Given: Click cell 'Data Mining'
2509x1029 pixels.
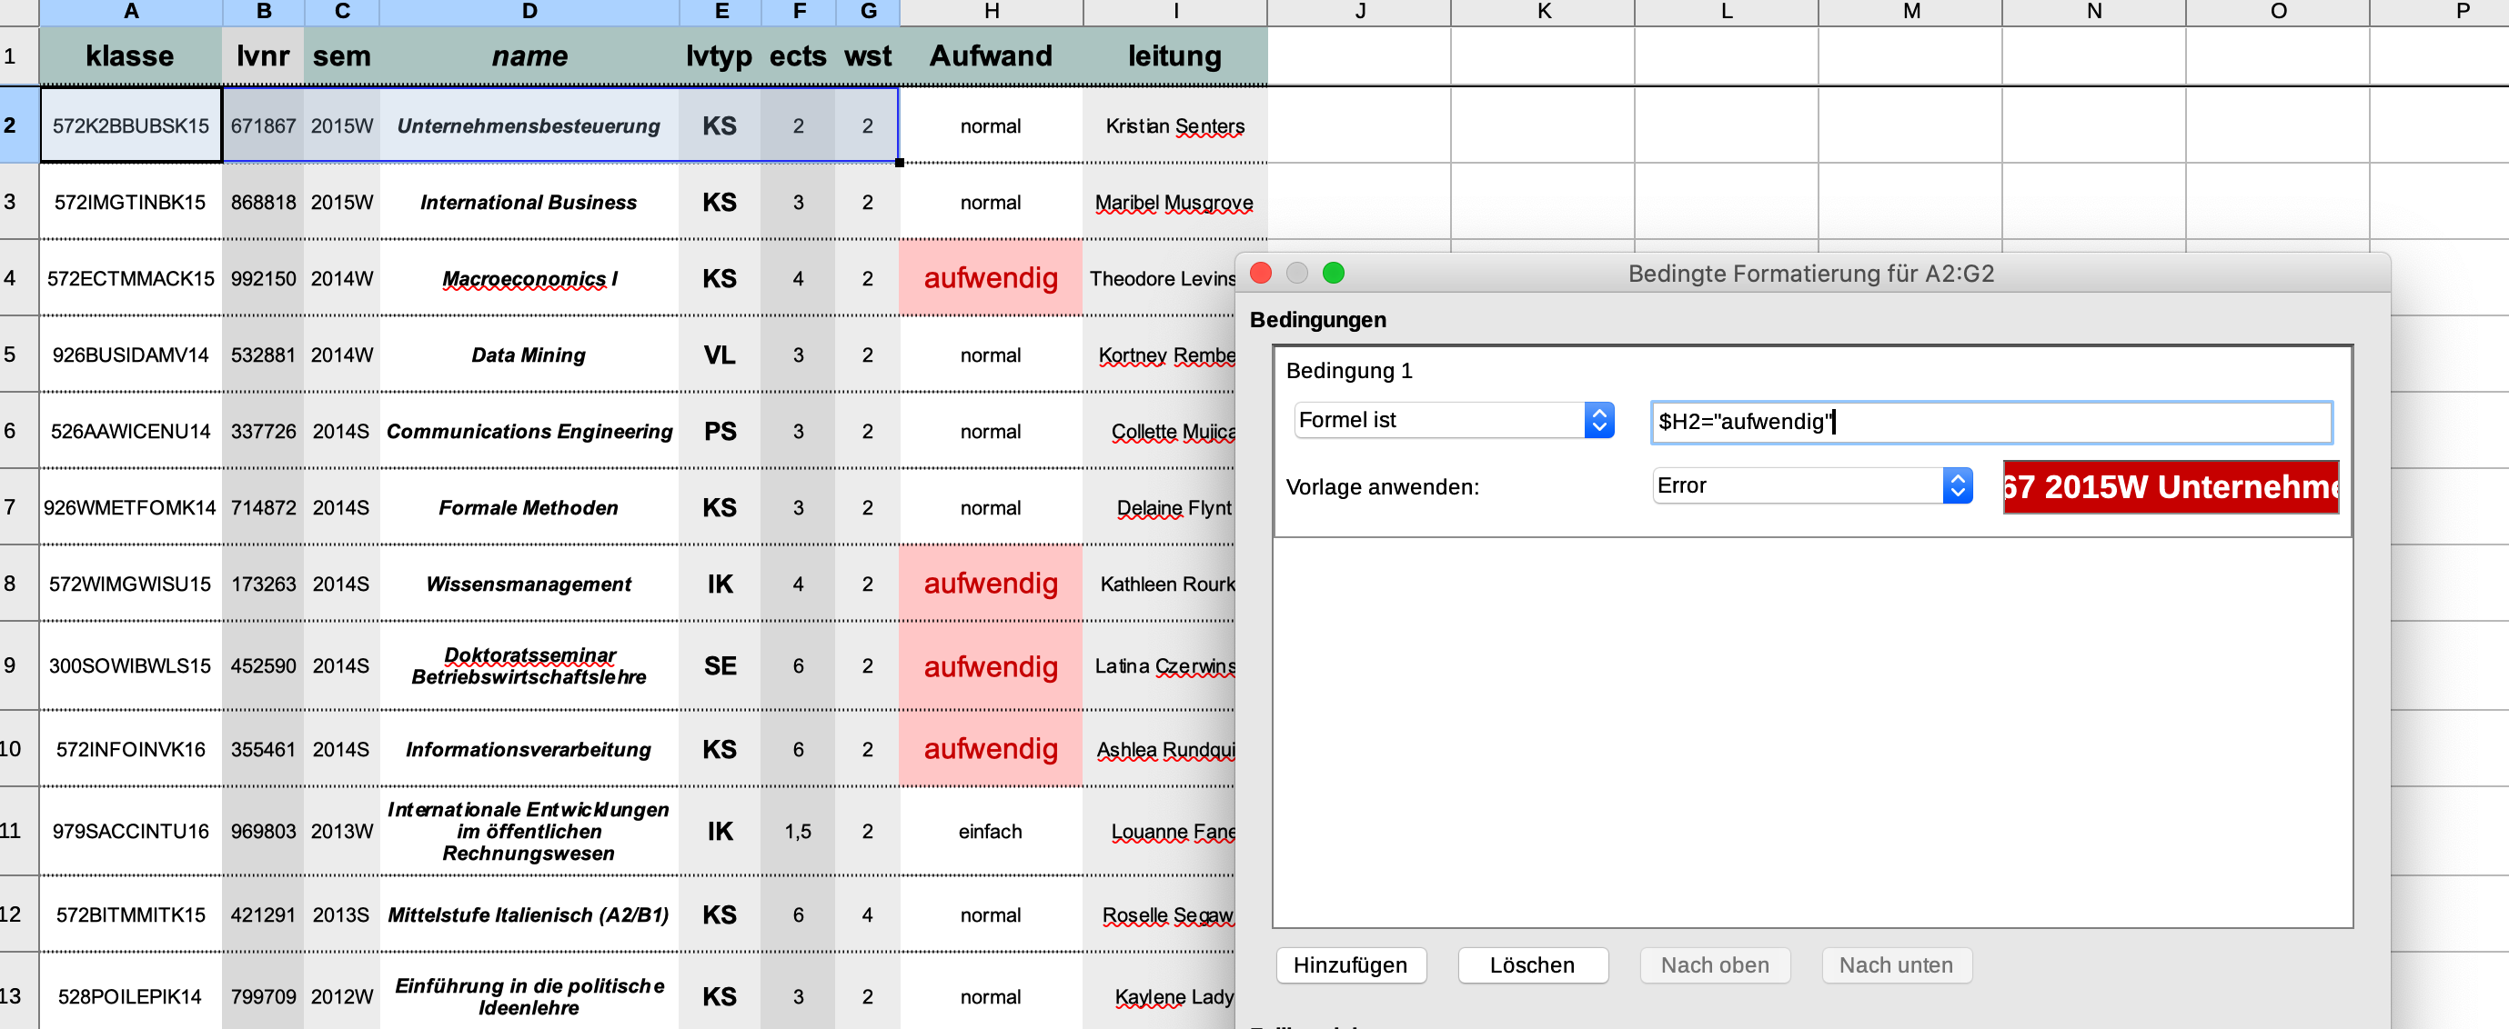Looking at the screenshot, I should (x=529, y=355).
